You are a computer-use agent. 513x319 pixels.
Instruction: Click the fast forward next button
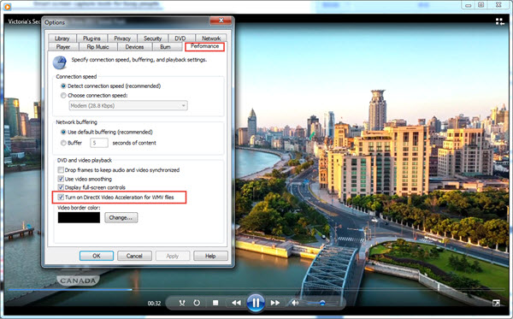click(x=275, y=303)
